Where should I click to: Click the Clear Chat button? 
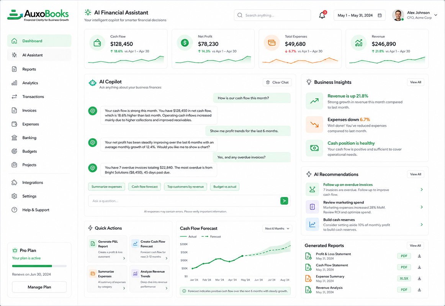click(277, 82)
